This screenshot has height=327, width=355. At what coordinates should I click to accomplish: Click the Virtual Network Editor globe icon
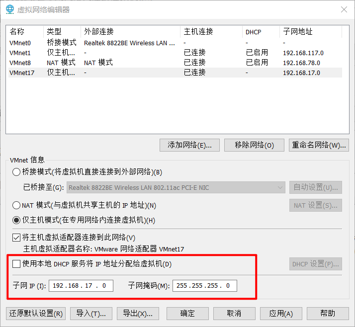10,9
